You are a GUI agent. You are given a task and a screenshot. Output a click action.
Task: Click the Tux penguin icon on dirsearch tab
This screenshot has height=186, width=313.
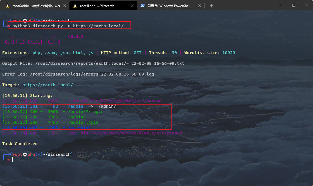(x=75, y=6)
